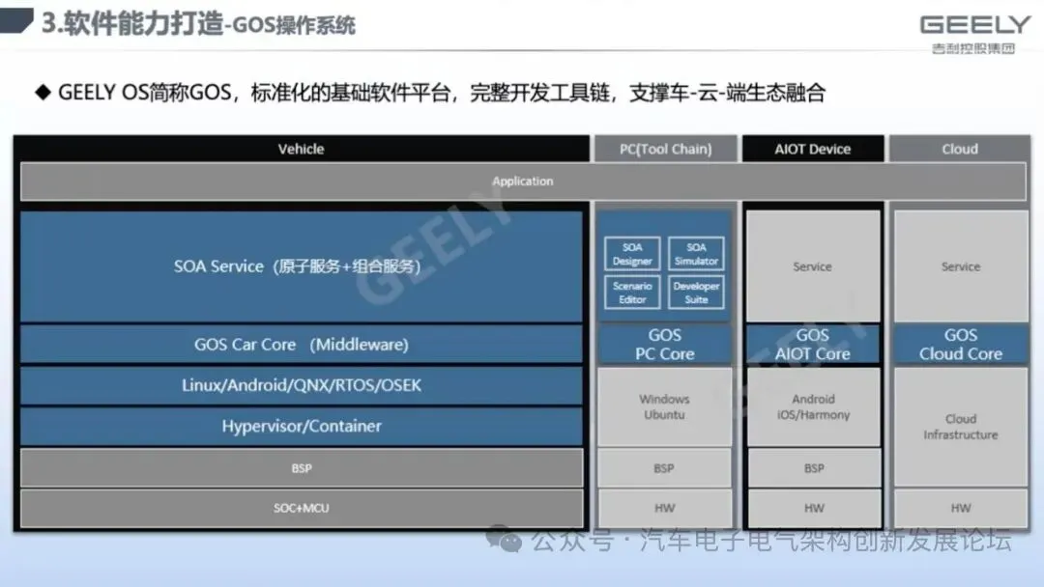The height and width of the screenshot is (587, 1044).
Task: Choose the 'Developer Suite' tool box
Action: click(696, 293)
